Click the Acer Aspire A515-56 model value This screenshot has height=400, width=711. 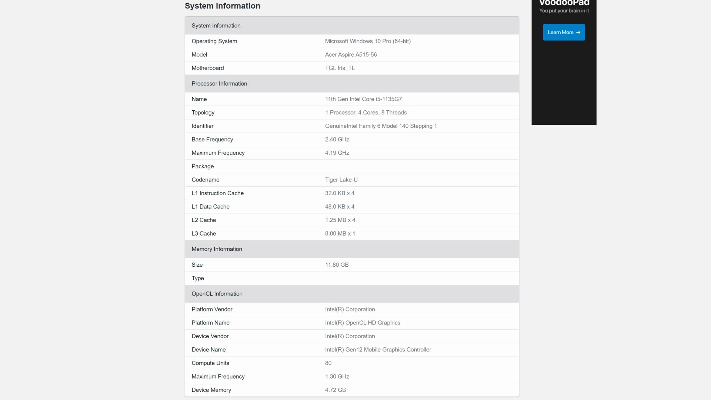coord(351,55)
